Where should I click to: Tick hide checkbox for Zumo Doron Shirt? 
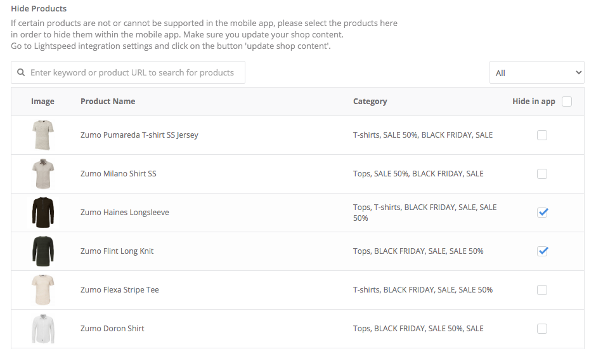pyautogui.click(x=542, y=329)
